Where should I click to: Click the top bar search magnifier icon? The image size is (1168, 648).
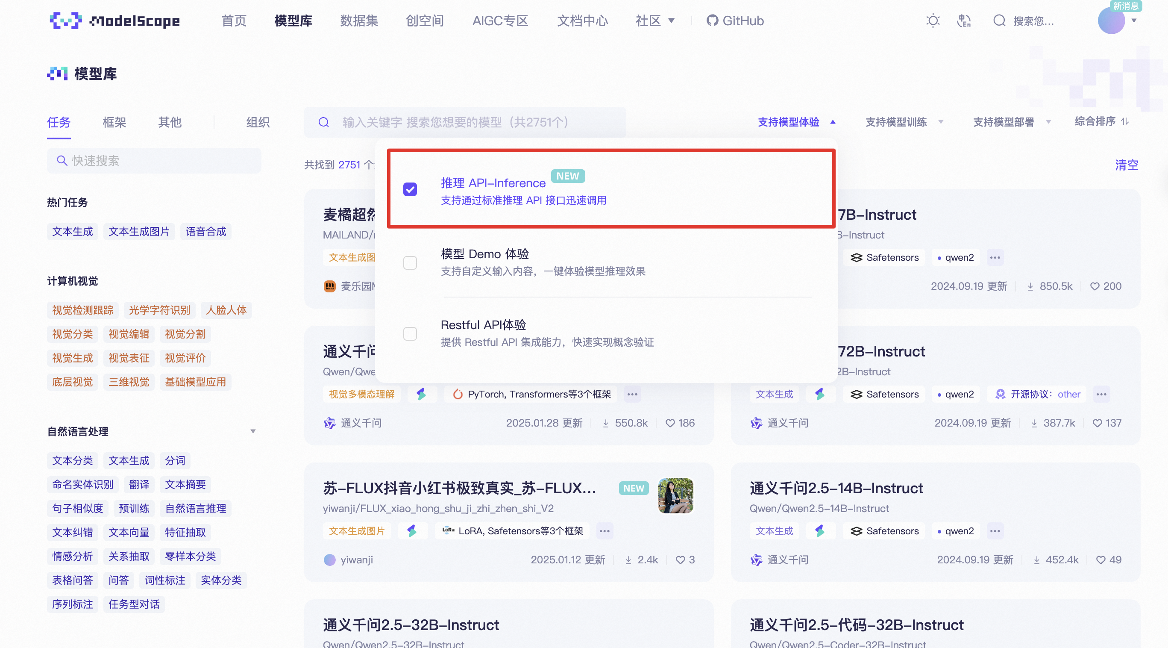(x=999, y=21)
